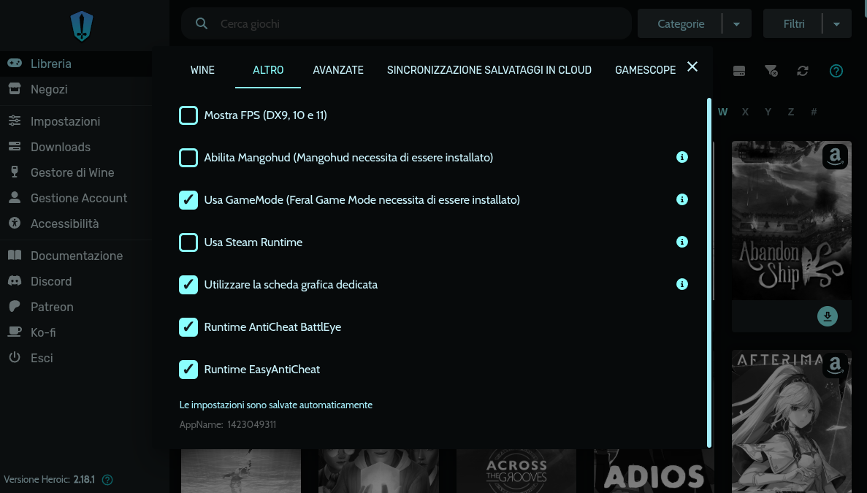
Task: Go to Impostazioni in the sidebar
Action: coord(76,121)
